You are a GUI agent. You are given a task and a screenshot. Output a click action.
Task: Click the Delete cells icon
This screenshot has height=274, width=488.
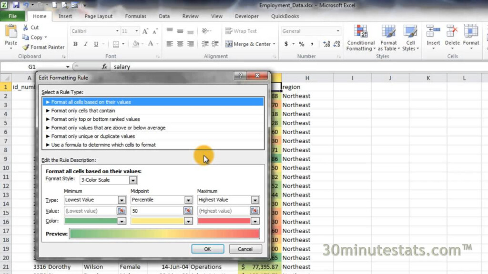click(x=452, y=32)
